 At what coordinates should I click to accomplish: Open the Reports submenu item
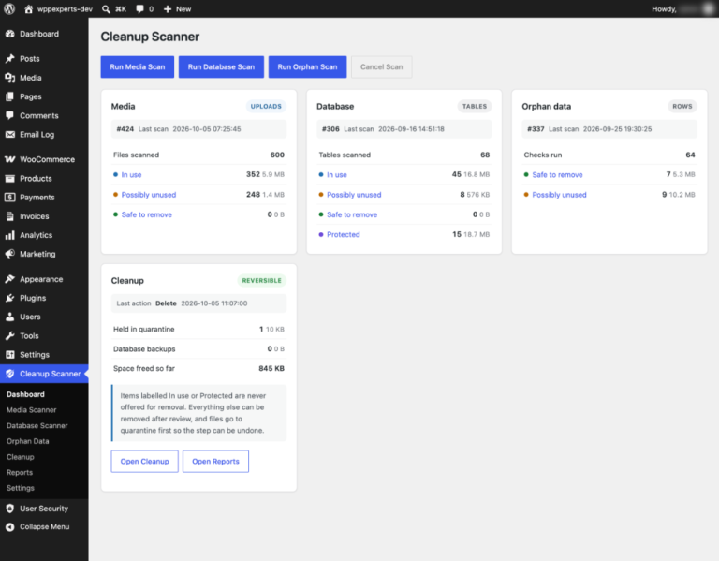20,472
